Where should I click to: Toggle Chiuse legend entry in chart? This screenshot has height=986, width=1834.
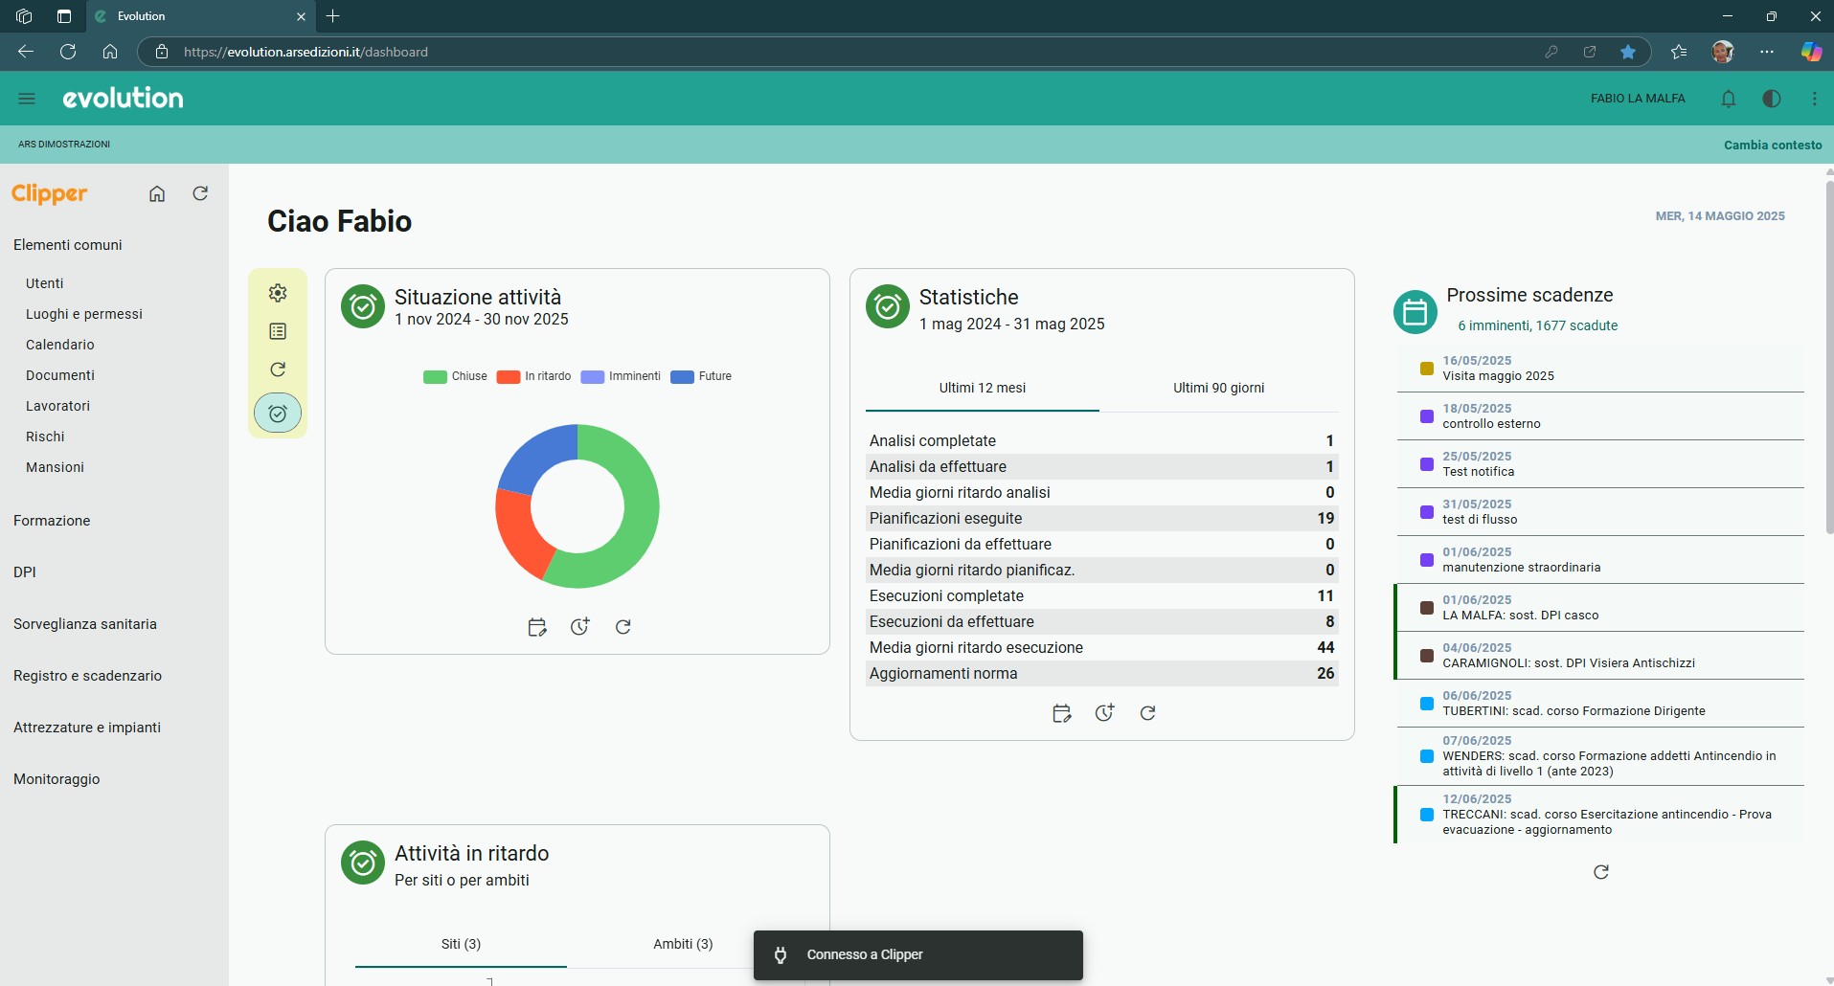pyautogui.click(x=455, y=376)
